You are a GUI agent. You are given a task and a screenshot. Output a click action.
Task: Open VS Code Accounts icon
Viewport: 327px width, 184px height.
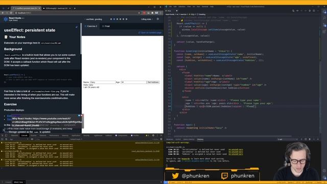tap(324, 171)
